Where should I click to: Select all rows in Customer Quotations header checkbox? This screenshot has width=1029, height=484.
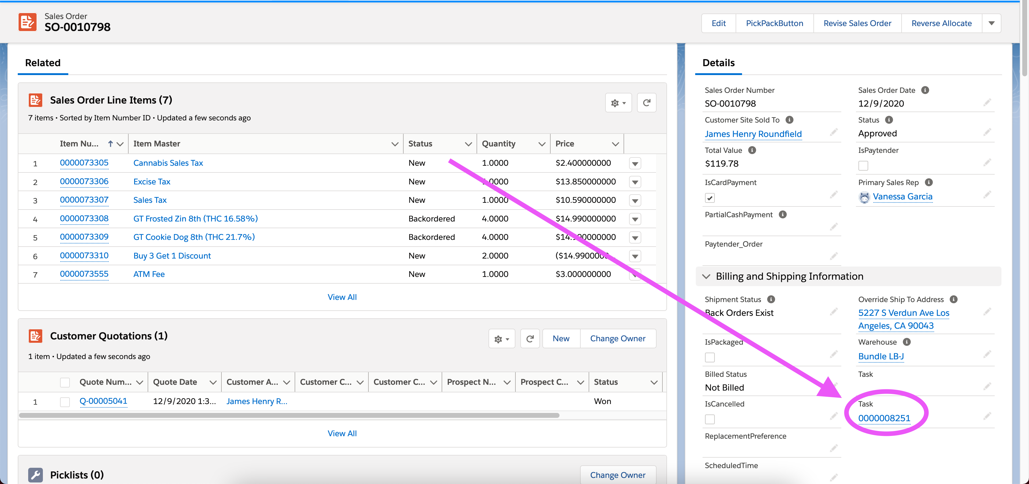click(65, 383)
